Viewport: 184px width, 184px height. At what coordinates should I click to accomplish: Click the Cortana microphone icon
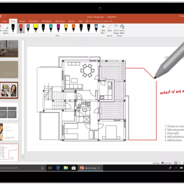(42, 168)
